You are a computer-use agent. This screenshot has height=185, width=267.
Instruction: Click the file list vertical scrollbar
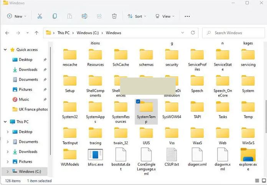(265, 117)
